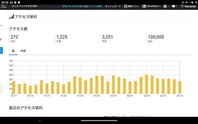Tap the headphones icon in status bar
The image size is (198, 124).
(x=183, y=2)
